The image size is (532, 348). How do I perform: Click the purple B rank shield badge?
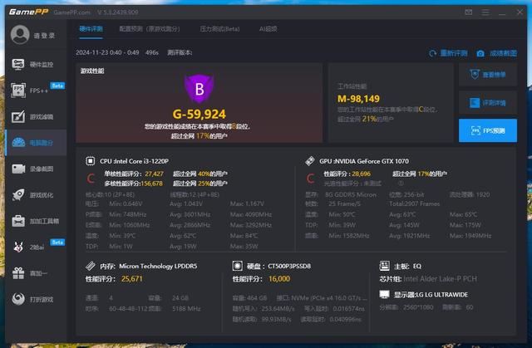199,88
